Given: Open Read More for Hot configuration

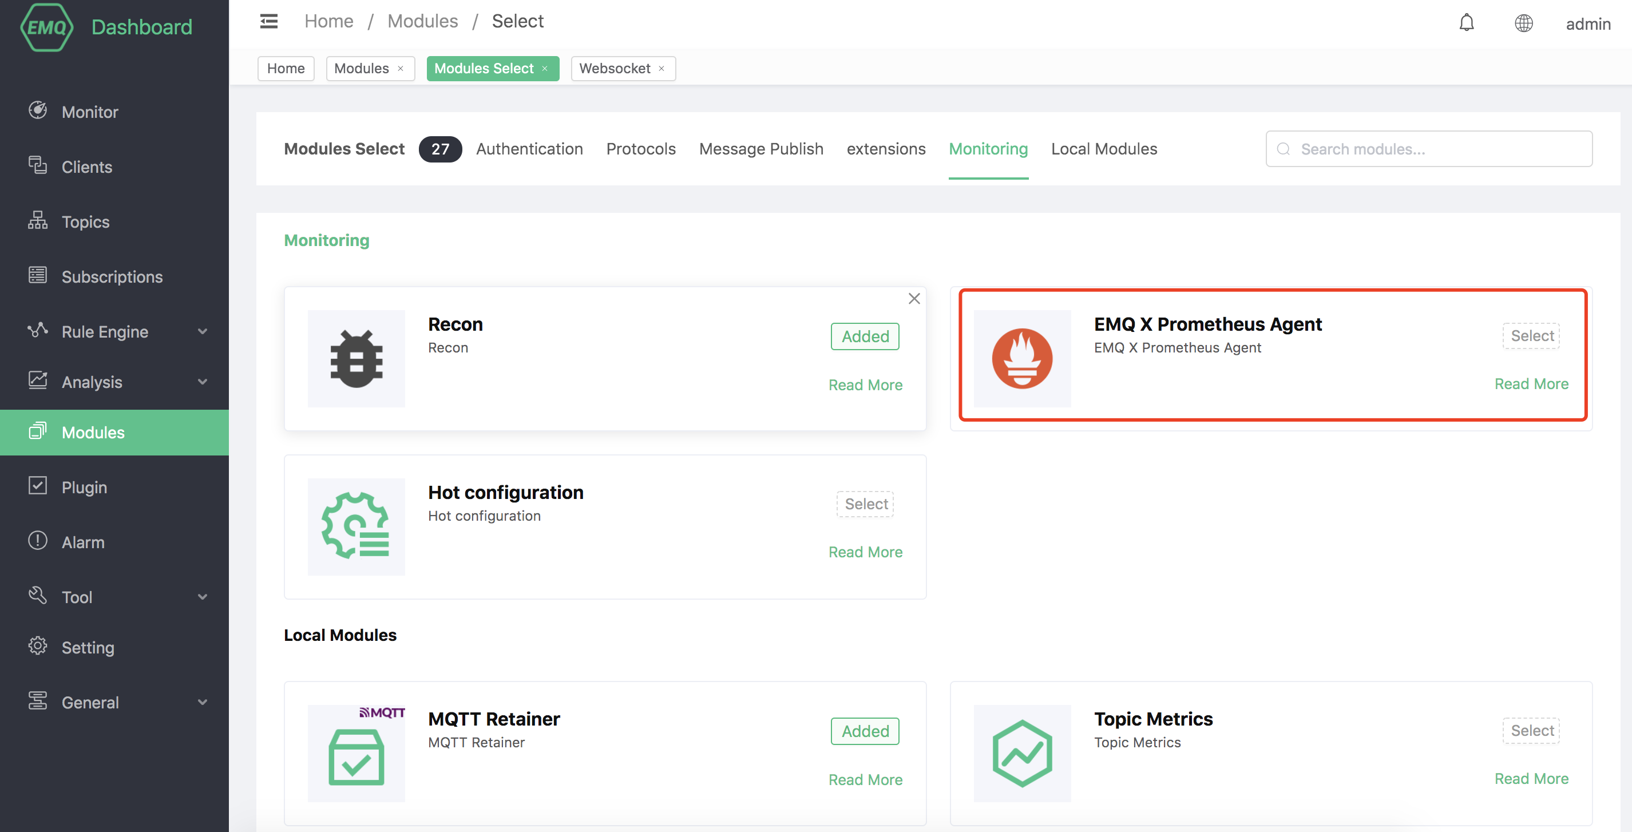Looking at the screenshot, I should (x=865, y=552).
